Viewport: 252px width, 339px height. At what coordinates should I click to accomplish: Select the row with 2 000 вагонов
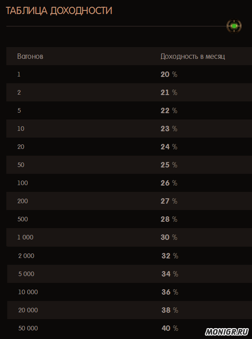[130, 256]
